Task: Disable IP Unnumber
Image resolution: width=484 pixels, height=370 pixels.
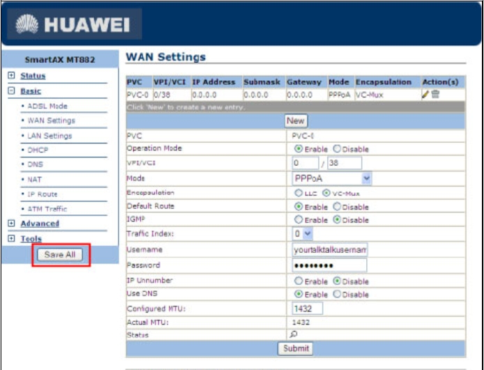Action: (x=337, y=281)
